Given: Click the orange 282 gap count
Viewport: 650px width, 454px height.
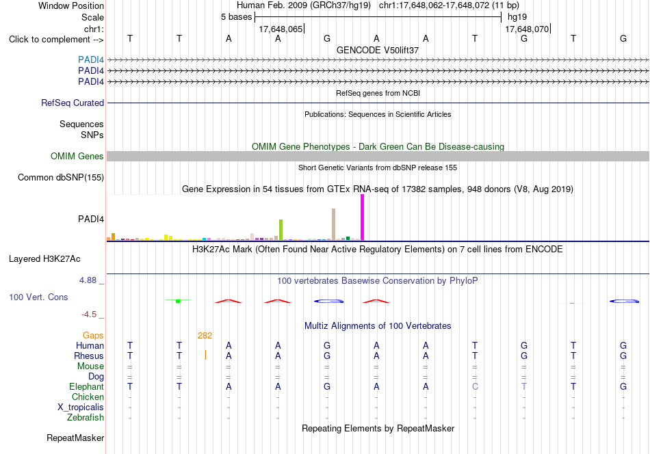Looking at the screenshot, I should [205, 336].
